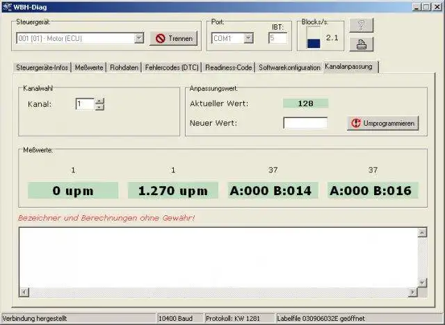The width and height of the screenshot is (445, 325).
Task: Click the horizontal scrollbar right arrow
Action: point(412,292)
